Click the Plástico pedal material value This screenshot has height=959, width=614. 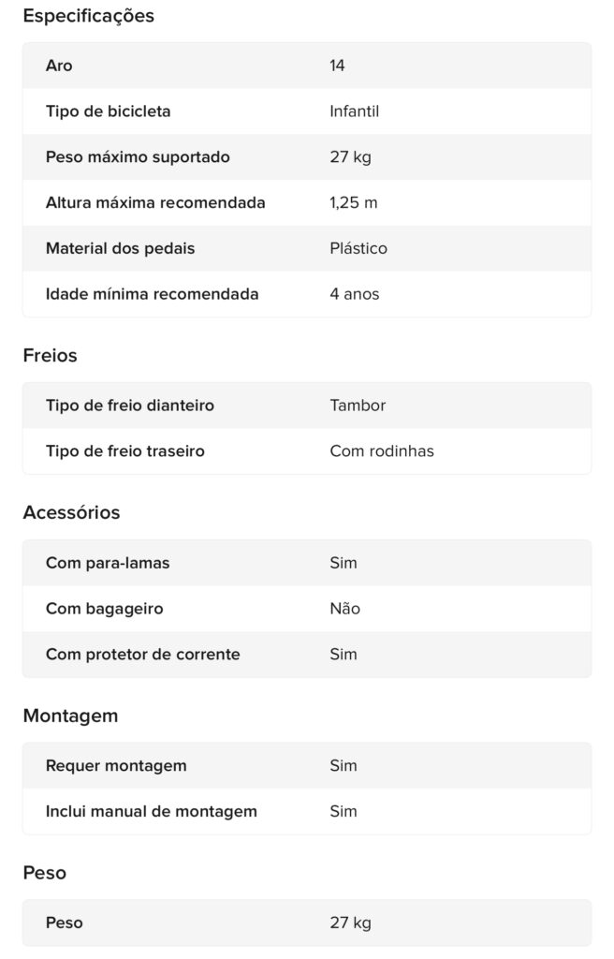pos(358,248)
